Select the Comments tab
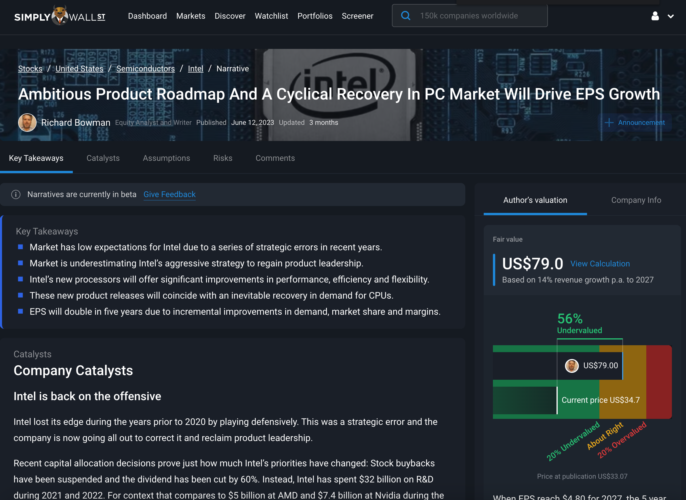 275,158
